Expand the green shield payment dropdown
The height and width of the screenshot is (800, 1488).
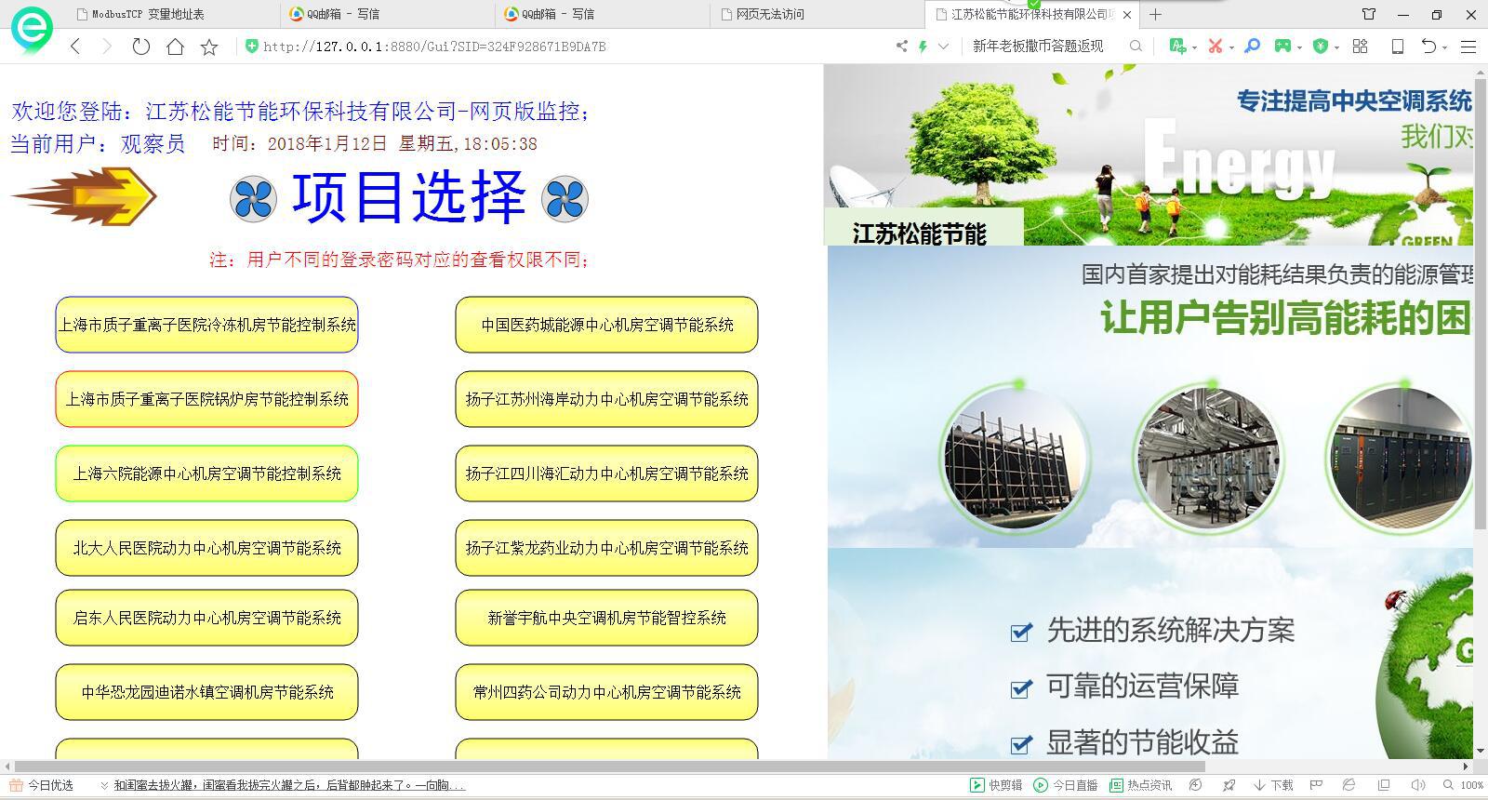pyautogui.click(x=1336, y=47)
